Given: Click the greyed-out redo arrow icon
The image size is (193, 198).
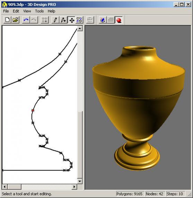Looking at the screenshot, I should pyautogui.click(x=34, y=20).
